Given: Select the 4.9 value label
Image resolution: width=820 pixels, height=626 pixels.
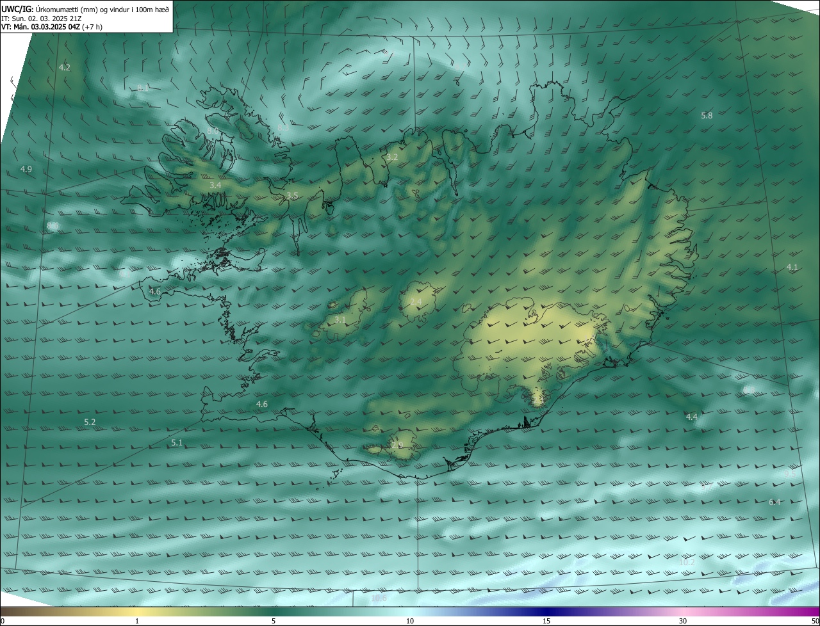Looking at the screenshot, I should coord(26,170).
